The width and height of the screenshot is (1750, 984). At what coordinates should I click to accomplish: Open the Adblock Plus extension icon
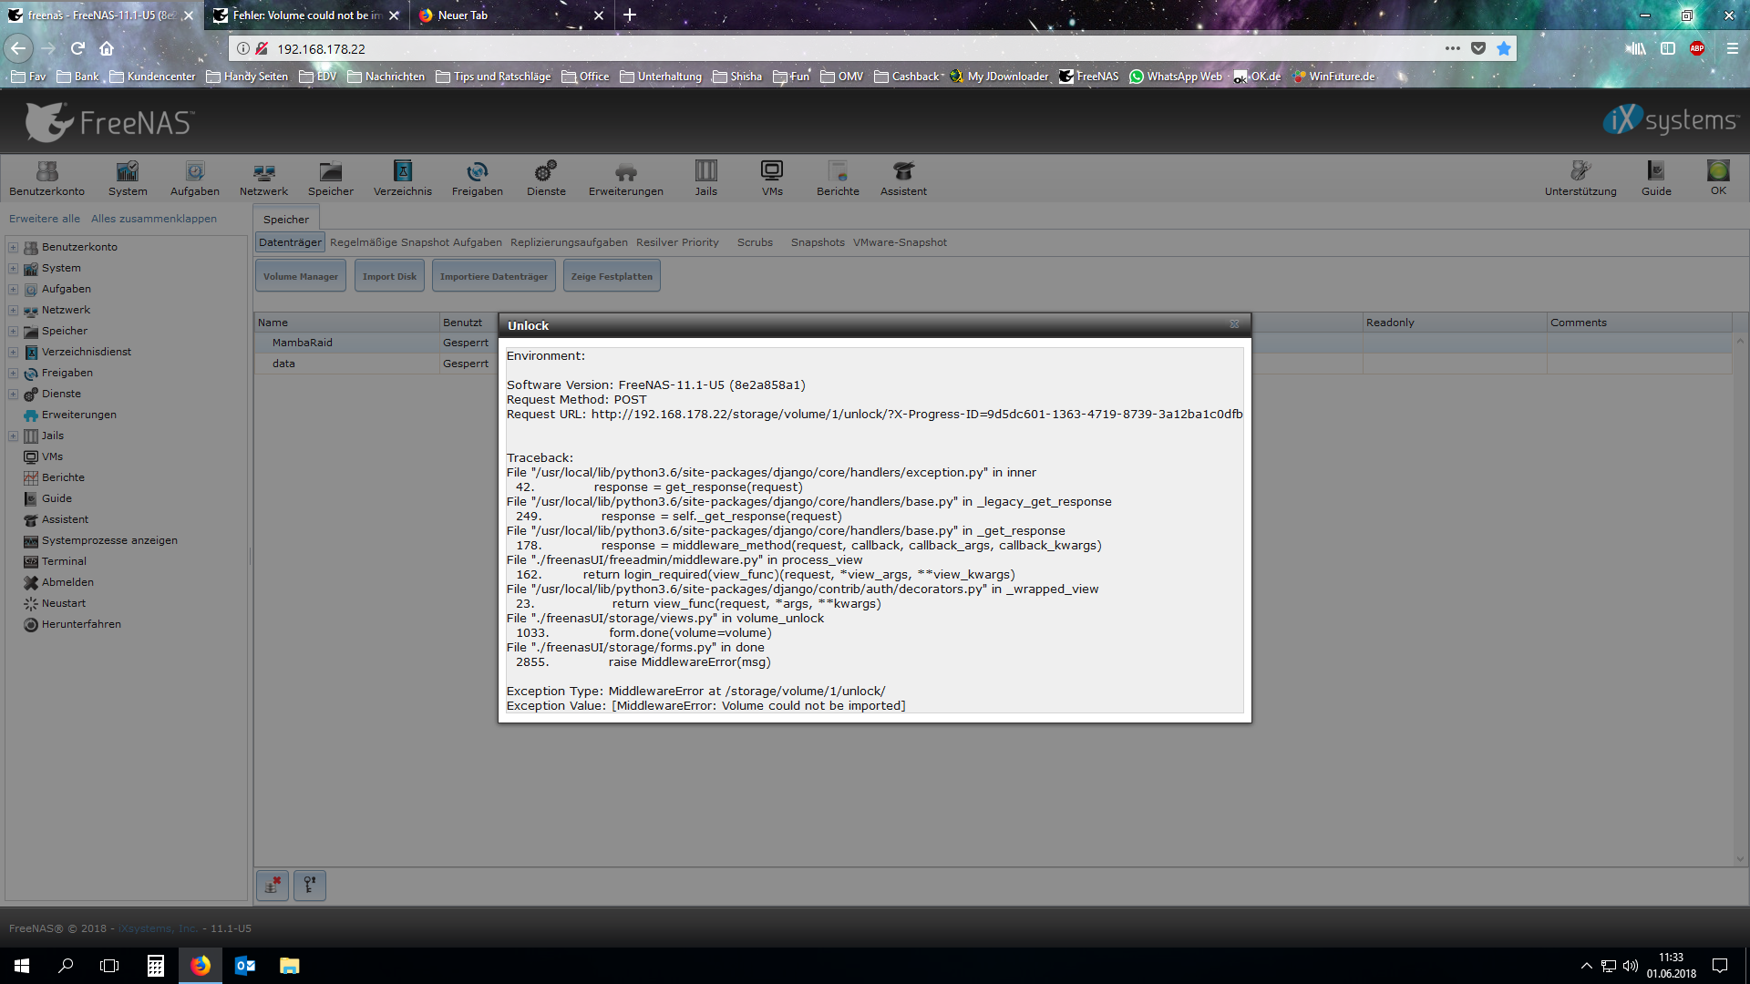tap(1697, 48)
